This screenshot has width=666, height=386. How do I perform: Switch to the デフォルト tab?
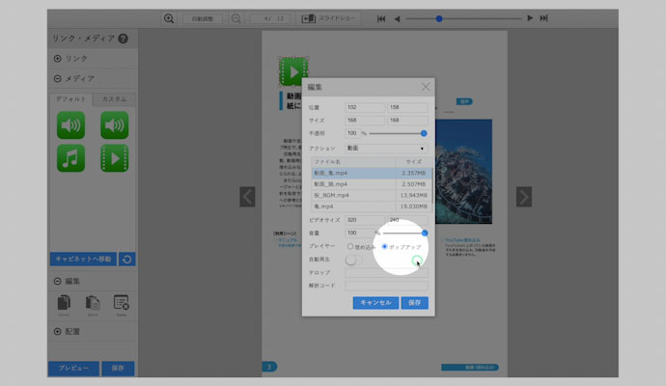click(70, 99)
